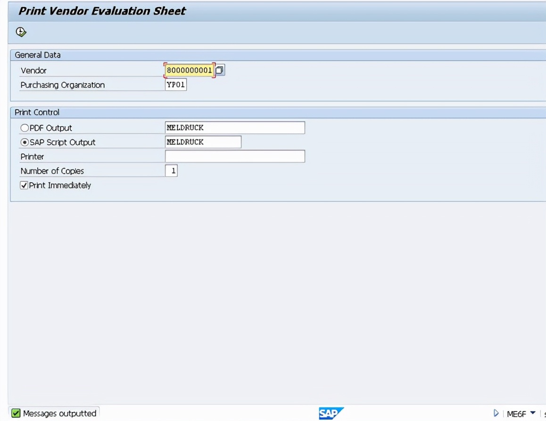Click the SAP logo in the status bar

tap(331, 413)
